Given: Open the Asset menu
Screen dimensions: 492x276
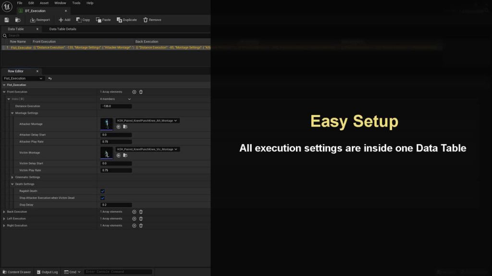Looking at the screenshot, I should pos(44,3).
